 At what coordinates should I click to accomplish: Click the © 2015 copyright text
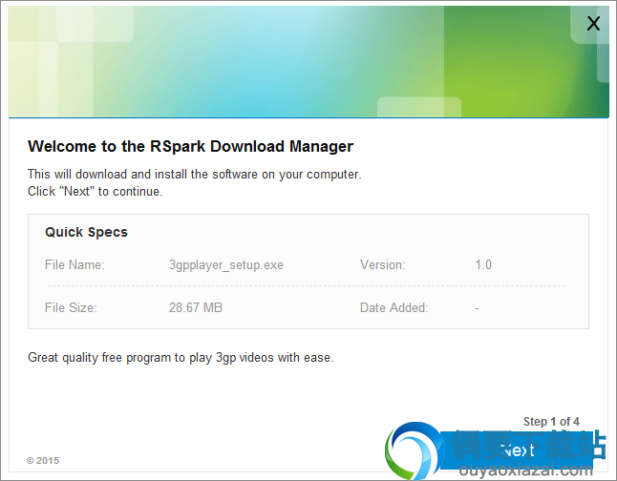(42, 461)
